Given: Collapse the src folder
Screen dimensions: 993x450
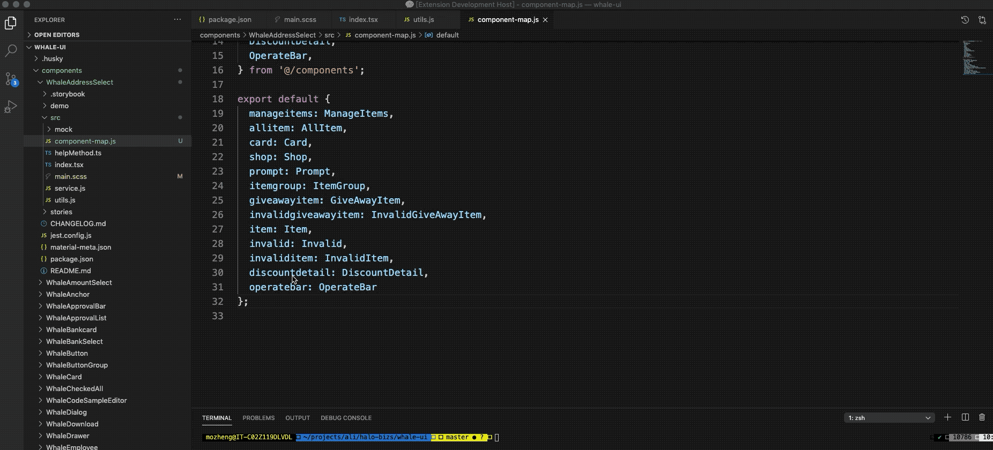Looking at the screenshot, I should click(107, 118).
